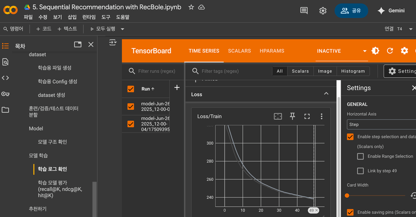This screenshot has width=416, height=217.
Task: Pin the Loss/Train card
Action: click(292, 116)
